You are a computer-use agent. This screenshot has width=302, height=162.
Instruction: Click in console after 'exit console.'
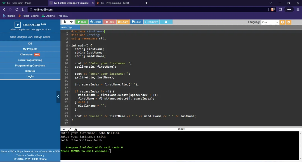[x=110, y=151]
